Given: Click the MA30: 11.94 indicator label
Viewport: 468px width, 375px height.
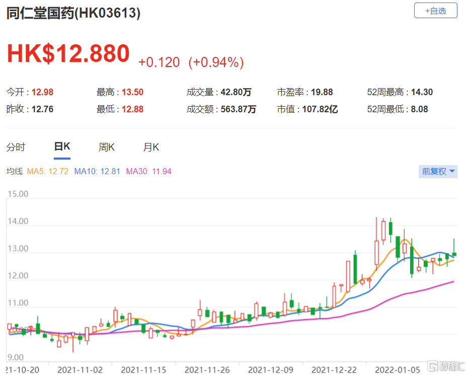Looking at the screenshot, I should pyautogui.click(x=148, y=171).
